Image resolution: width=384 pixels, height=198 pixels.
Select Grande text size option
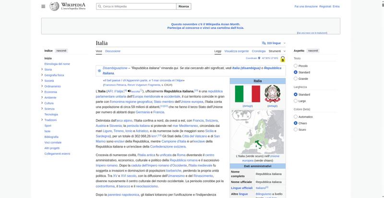pos(296,78)
